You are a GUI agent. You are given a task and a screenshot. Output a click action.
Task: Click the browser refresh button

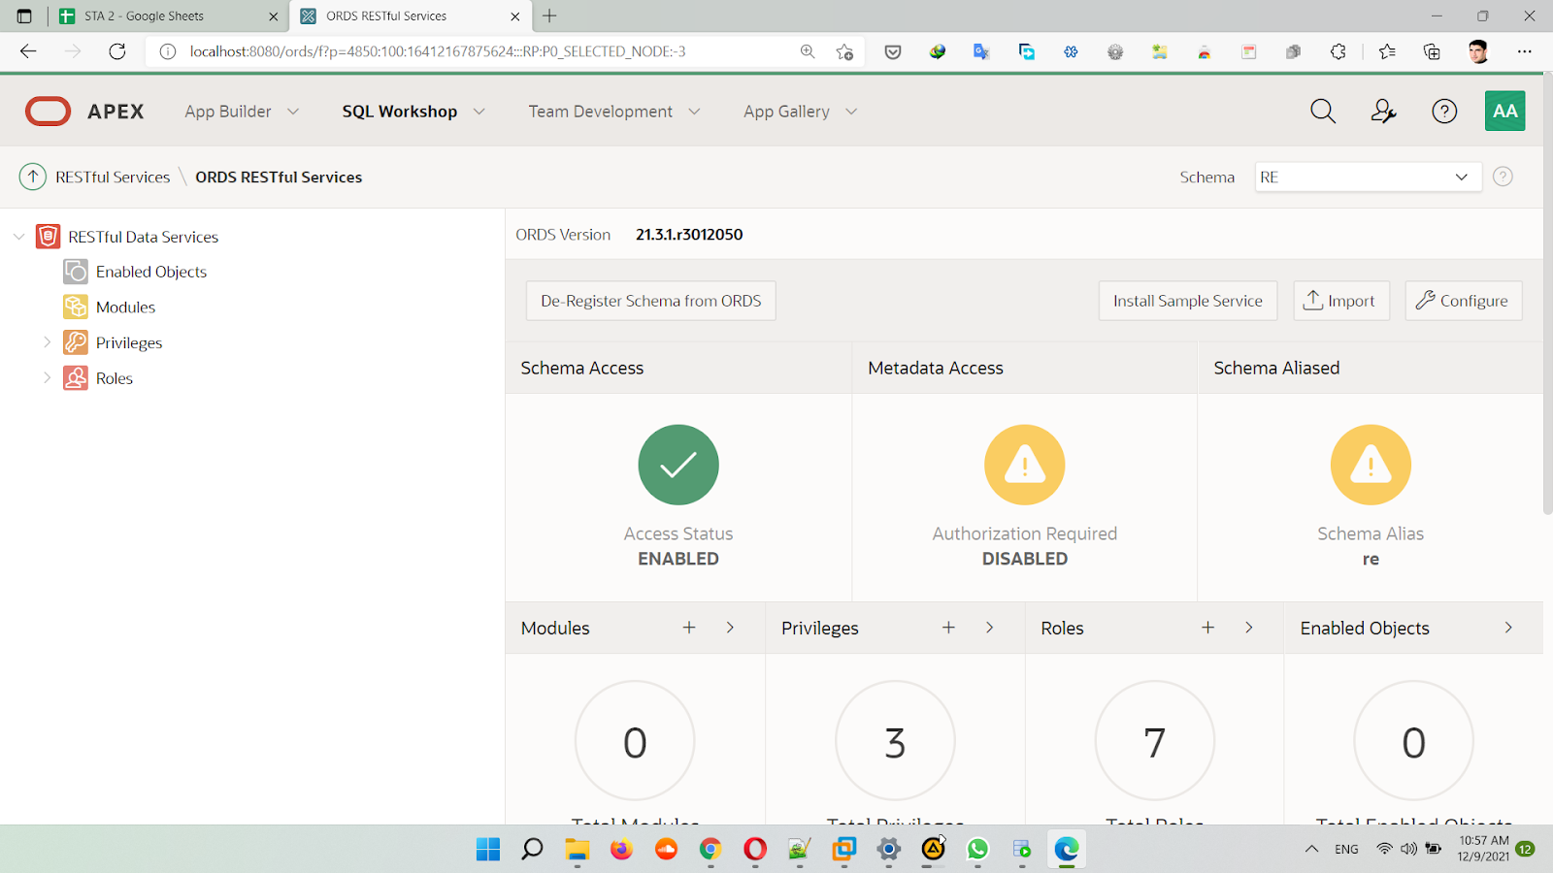click(117, 51)
